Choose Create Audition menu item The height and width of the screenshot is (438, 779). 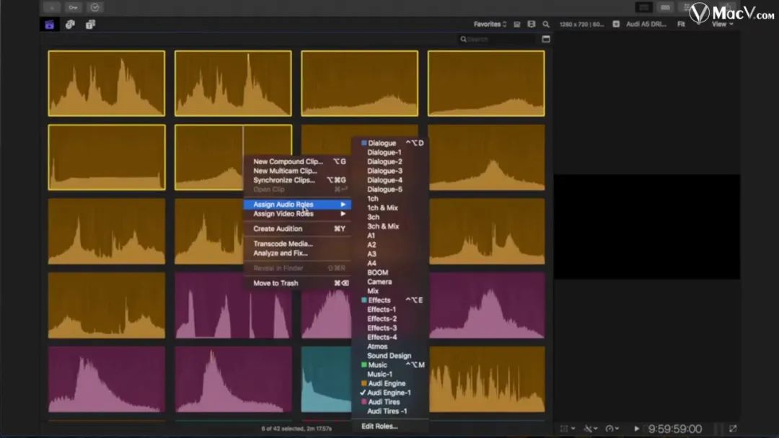pyautogui.click(x=298, y=228)
